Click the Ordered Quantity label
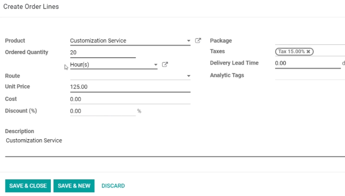 [27, 52]
